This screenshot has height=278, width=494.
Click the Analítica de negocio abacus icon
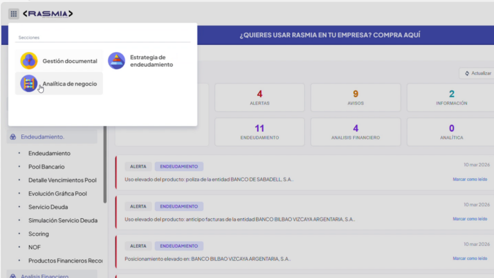tap(29, 84)
